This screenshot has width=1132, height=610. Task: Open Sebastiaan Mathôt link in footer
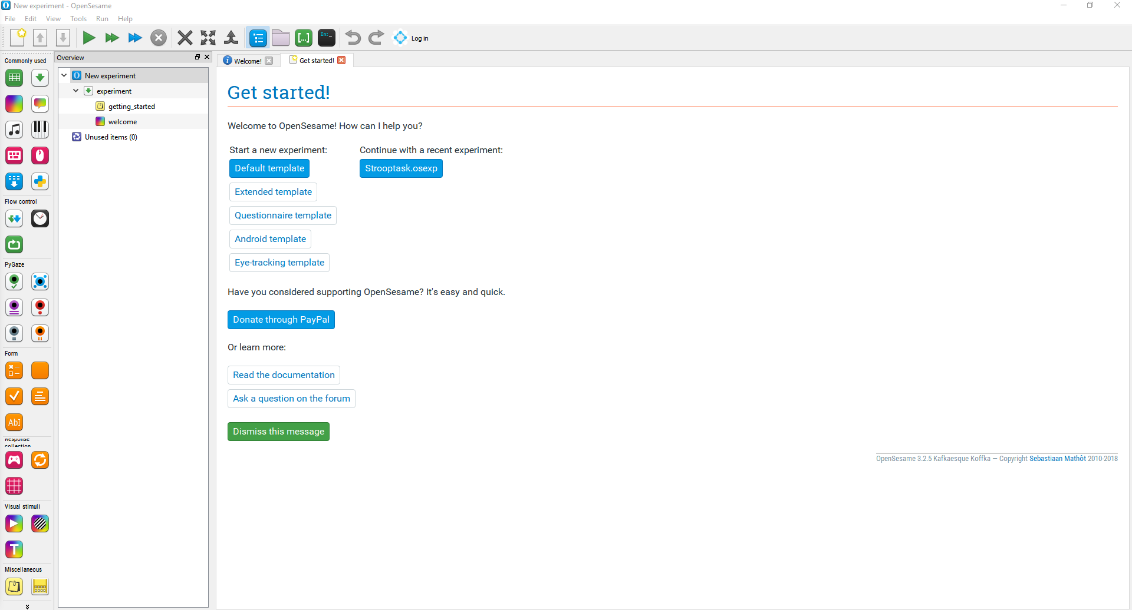1057,459
